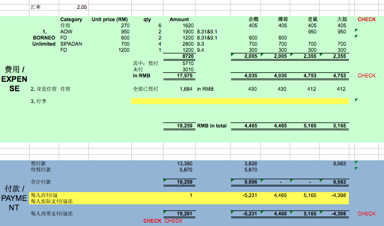Select the unit price cell 950 for AOW
The width and height of the screenshot is (384, 226).
[125, 32]
